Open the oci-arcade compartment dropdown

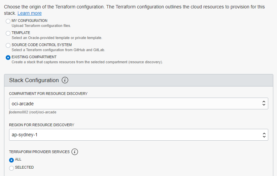click(135, 104)
